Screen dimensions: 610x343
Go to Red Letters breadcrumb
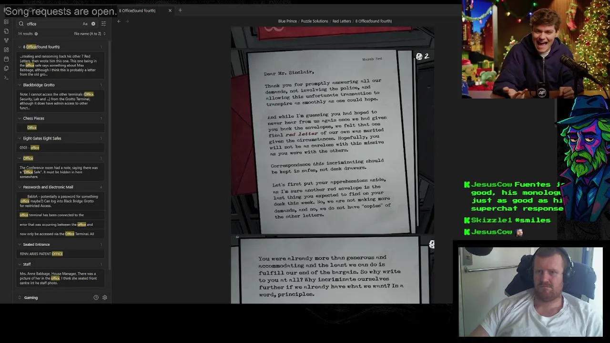pos(342,21)
